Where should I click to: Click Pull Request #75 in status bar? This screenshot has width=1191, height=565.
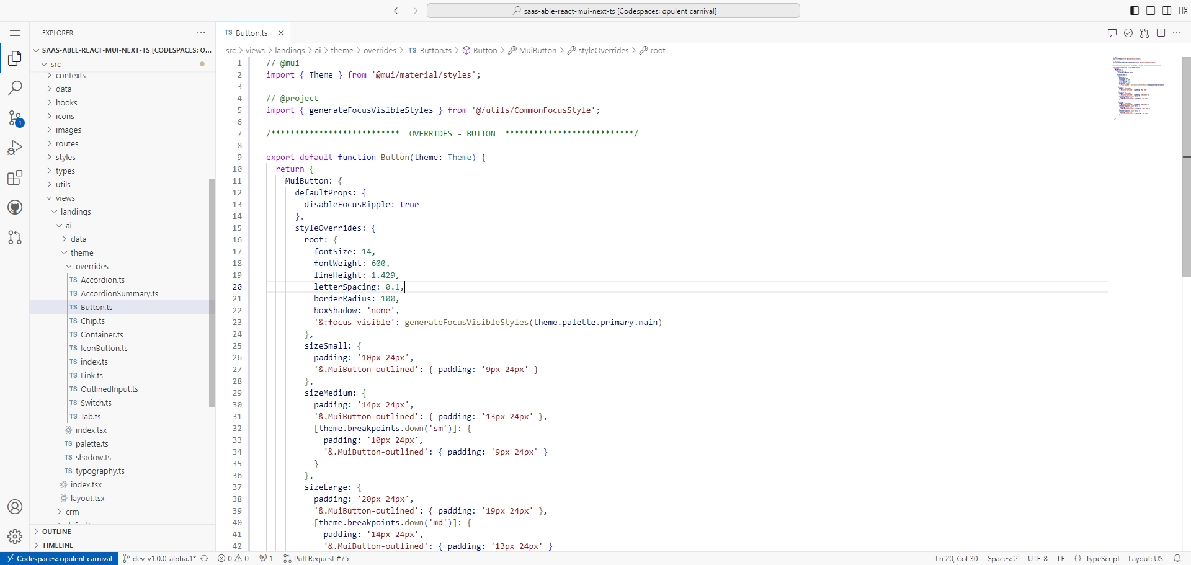316,559
